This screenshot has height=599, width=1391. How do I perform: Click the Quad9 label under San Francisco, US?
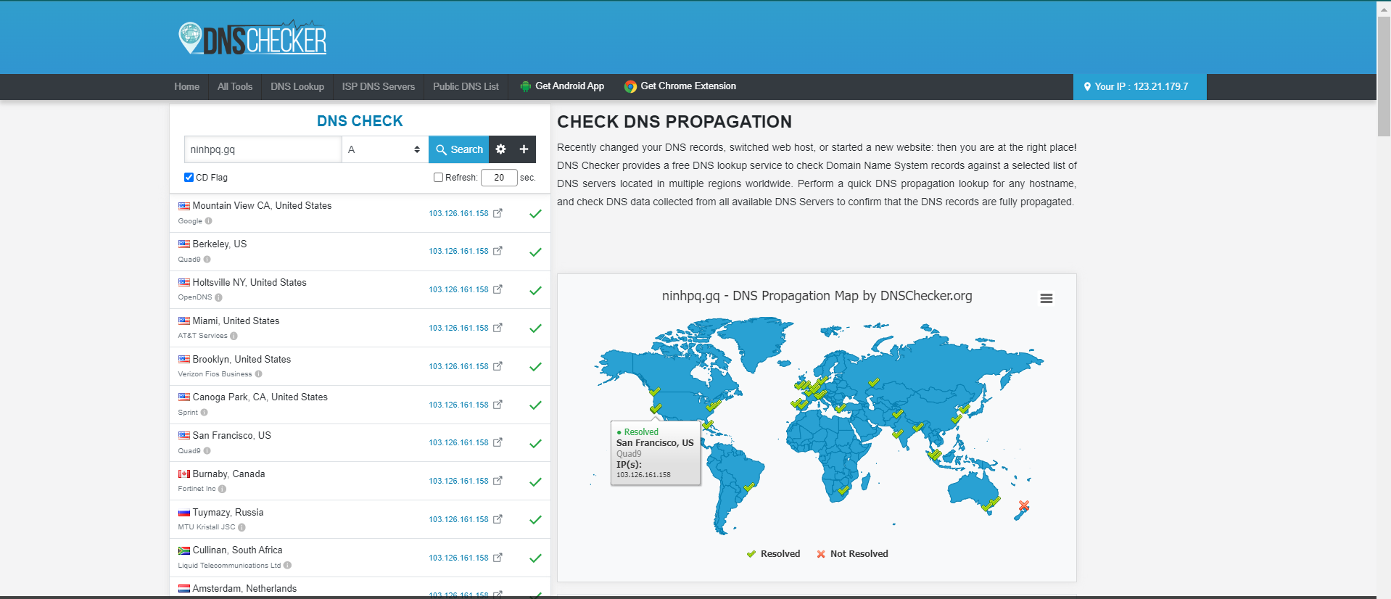(189, 451)
